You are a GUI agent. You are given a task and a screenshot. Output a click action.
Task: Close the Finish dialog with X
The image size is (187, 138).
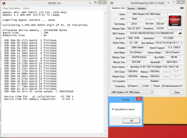[139, 99]
